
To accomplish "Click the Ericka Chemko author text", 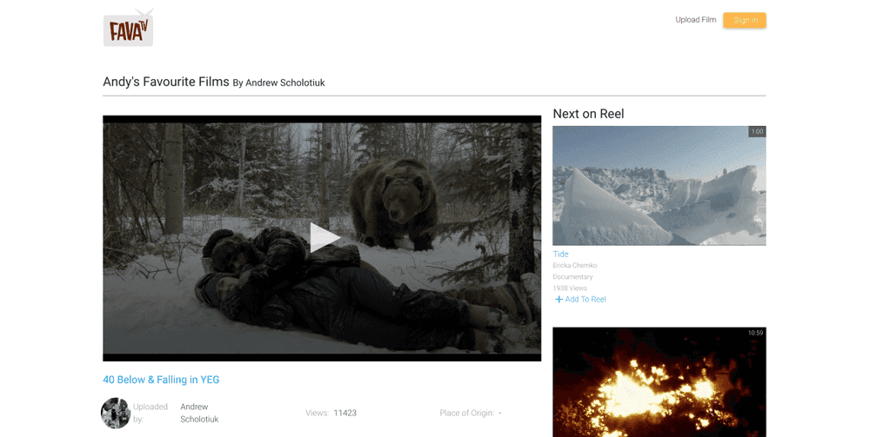I will point(575,265).
